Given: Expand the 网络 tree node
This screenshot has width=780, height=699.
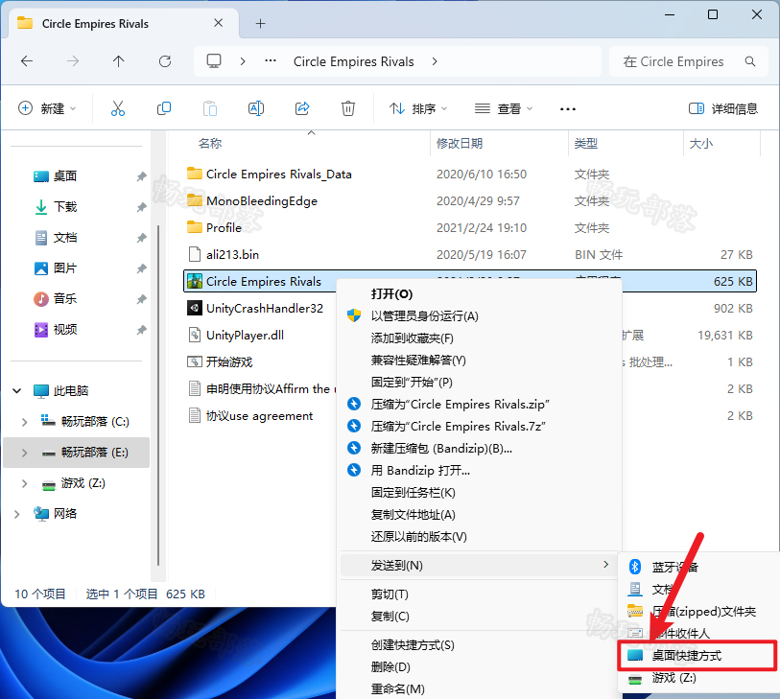Looking at the screenshot, I should 17,514.
